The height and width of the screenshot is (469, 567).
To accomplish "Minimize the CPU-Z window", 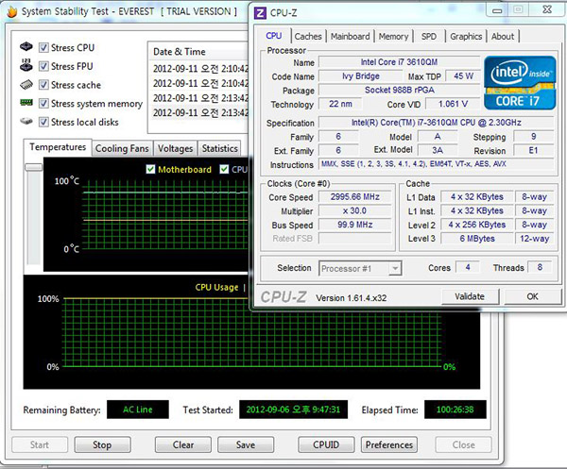I will pos(497,10).
